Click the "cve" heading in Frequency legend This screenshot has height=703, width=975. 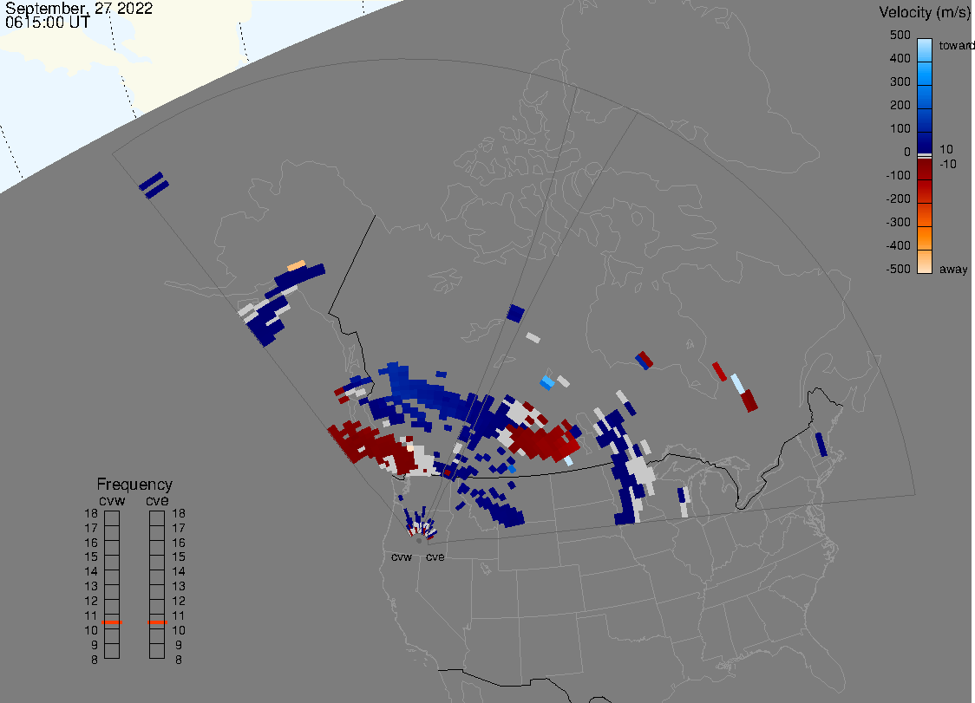pos(157,501)
